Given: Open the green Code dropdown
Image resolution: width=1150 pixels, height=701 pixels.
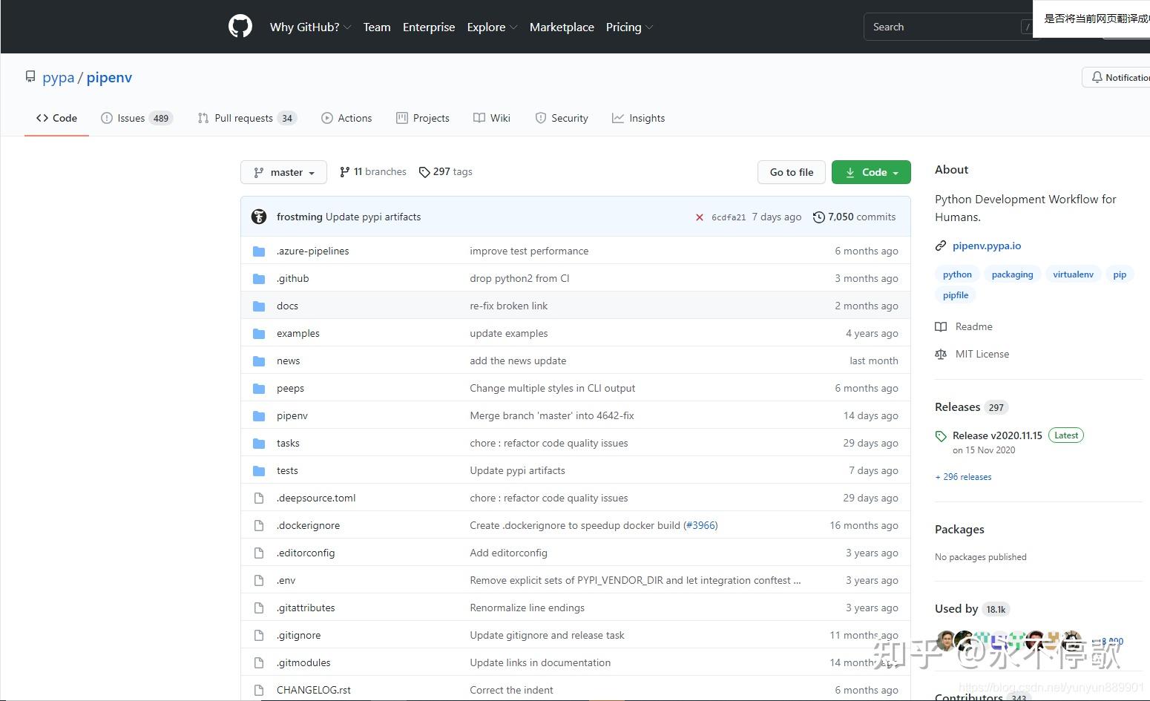Looking at the screenshot, I should pyautogui.click(x=871, y=172).
